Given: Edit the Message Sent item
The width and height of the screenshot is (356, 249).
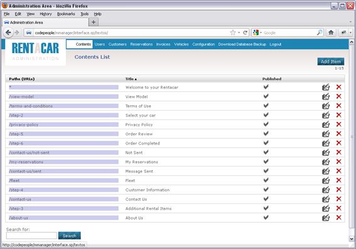Looking at the screenshot, I should [x=326, y=171].
